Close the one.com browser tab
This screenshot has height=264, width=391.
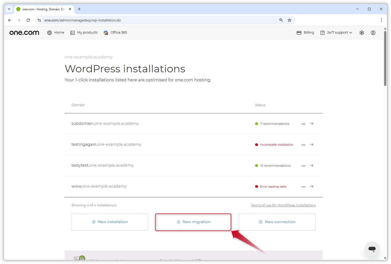[70, 9]
